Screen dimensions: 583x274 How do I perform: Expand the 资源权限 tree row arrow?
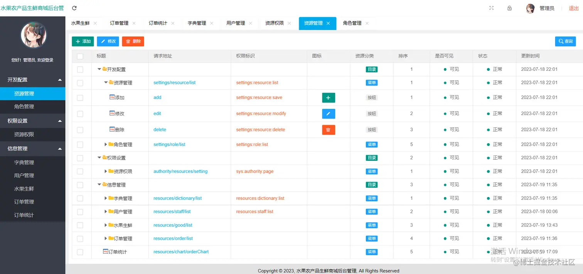(106, 171)
